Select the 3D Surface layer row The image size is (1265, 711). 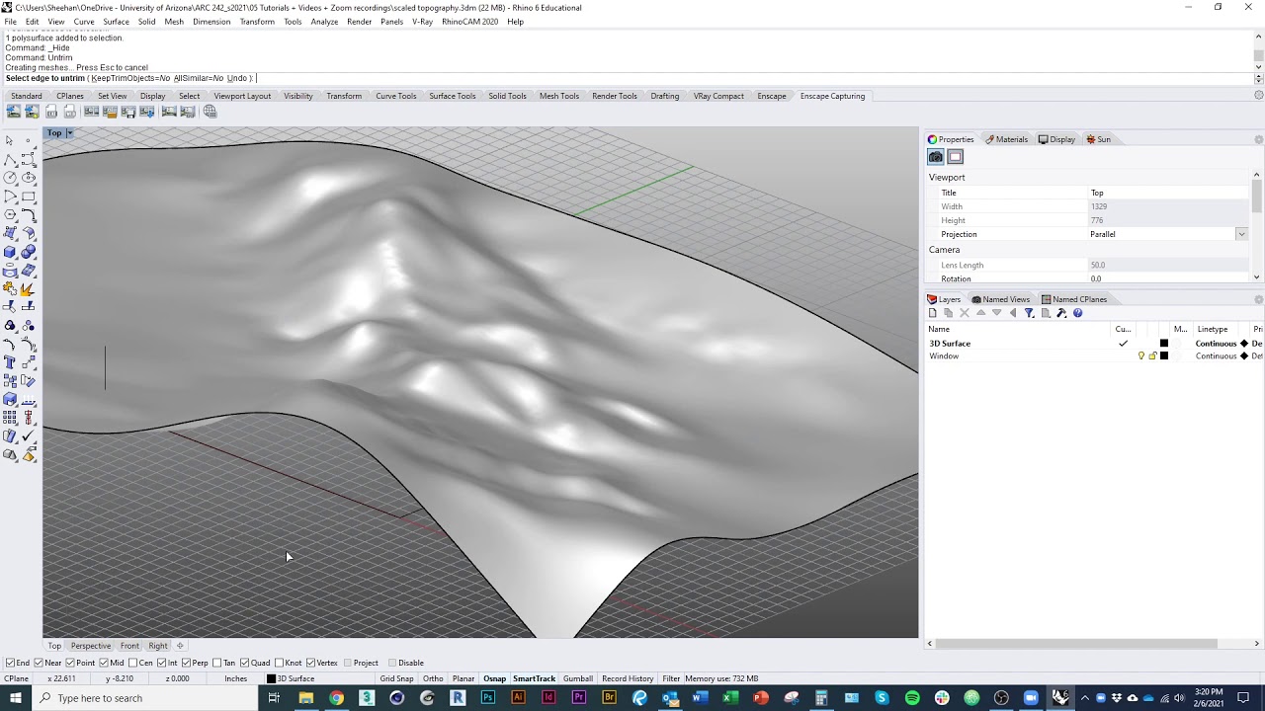(x=1094, y=344)
